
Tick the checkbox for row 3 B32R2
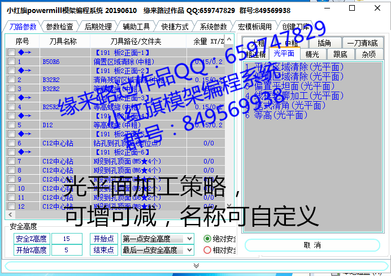point(11,89)
